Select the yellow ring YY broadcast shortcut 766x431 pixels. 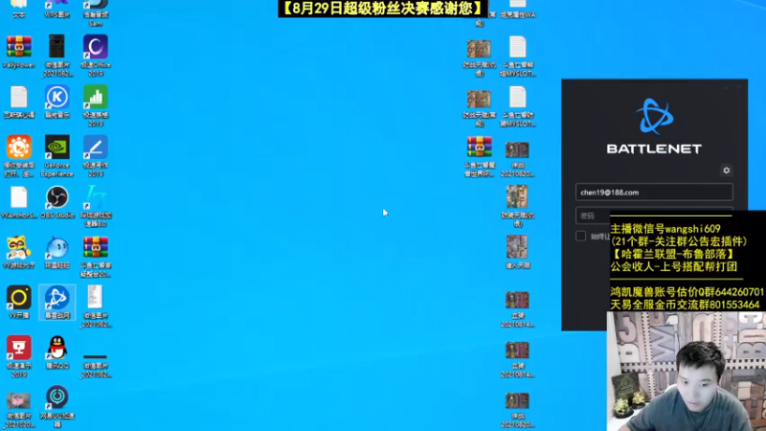coord(19,302)
